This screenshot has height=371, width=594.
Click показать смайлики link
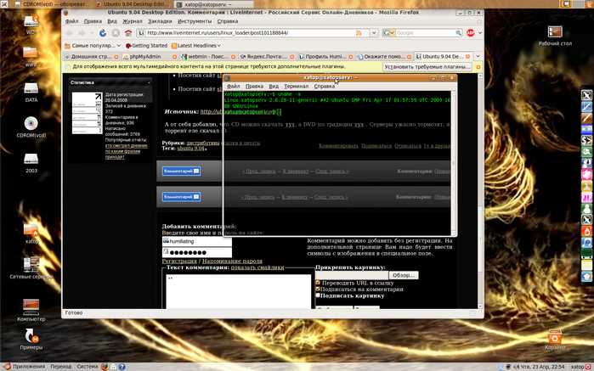point(257,267)
